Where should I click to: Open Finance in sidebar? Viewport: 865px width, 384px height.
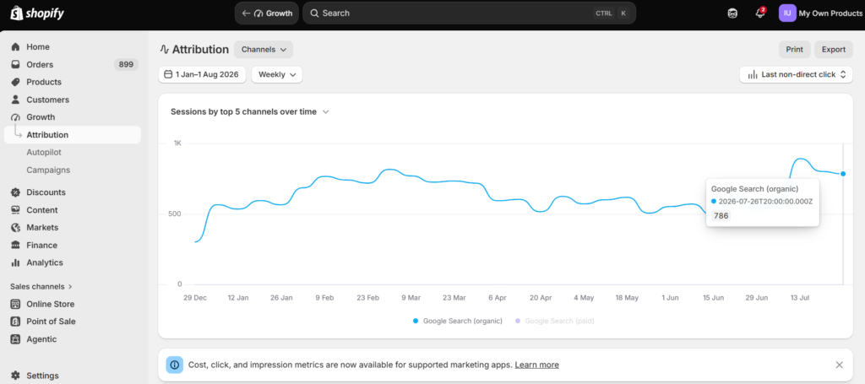click(73, 245)
